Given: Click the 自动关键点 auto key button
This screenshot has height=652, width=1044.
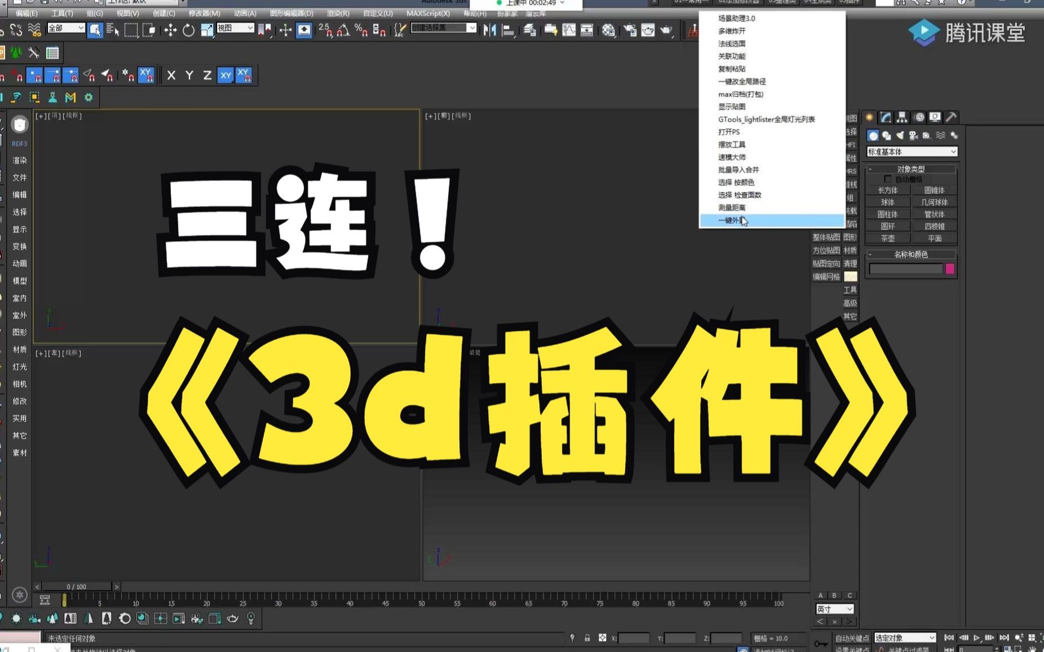Looking at the screenshot, I should [852, 638].
